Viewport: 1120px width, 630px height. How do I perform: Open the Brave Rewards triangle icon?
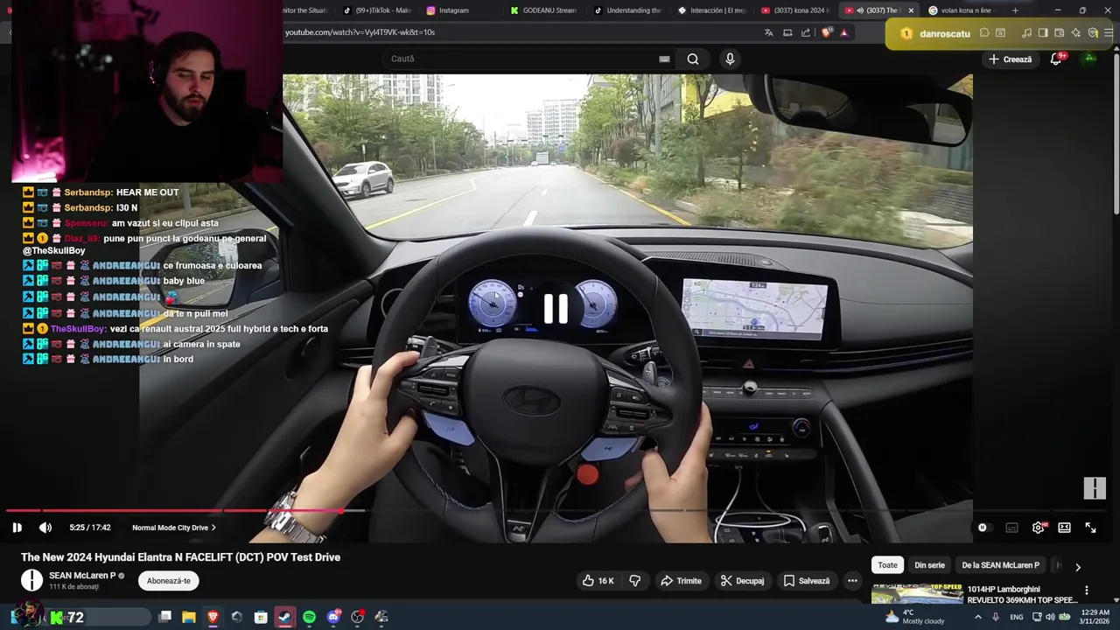pos(844,32)
